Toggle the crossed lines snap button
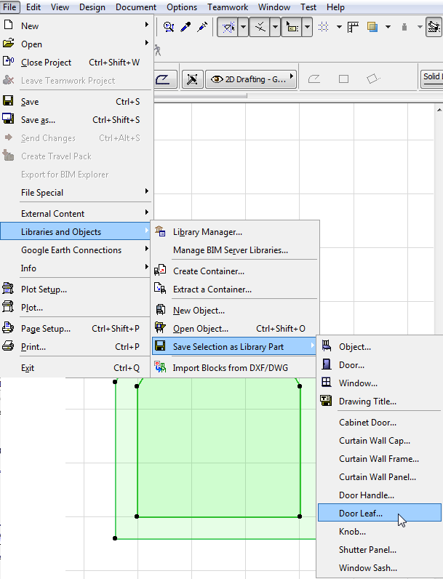 260,28
